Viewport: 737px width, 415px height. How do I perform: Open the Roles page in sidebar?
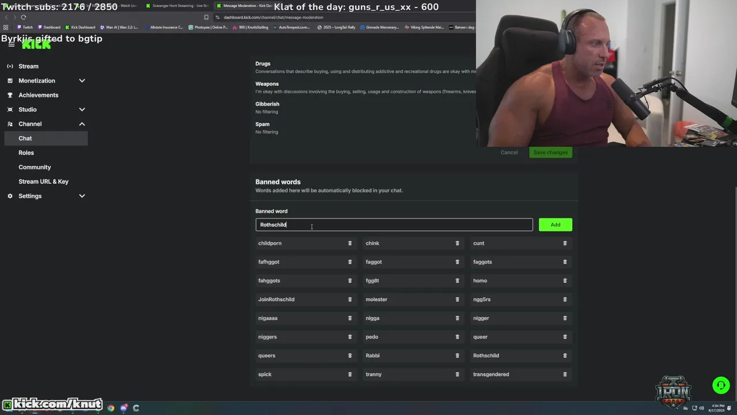(26, 153)
